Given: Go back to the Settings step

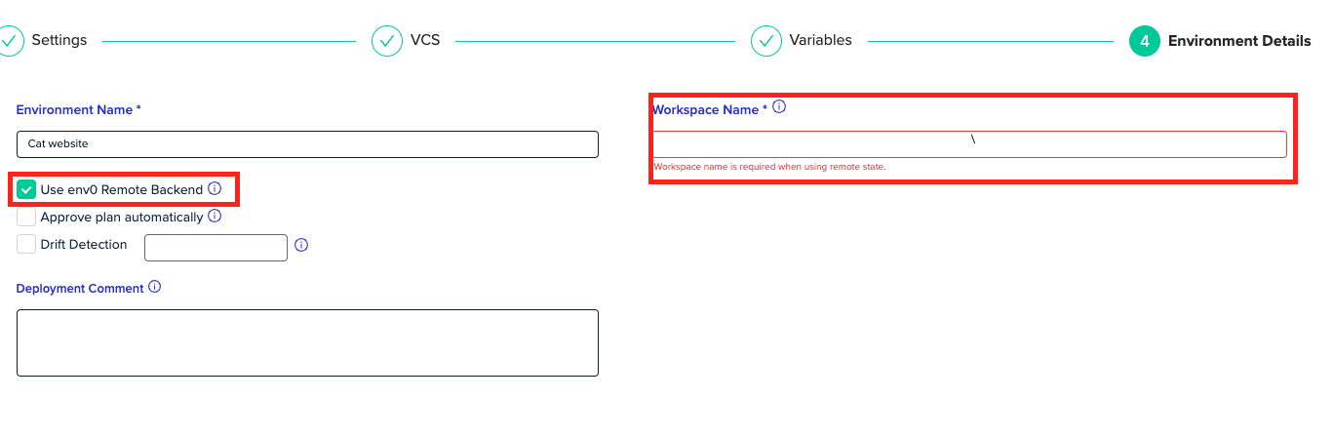Looking at the screenshot, I should (59, 41).
